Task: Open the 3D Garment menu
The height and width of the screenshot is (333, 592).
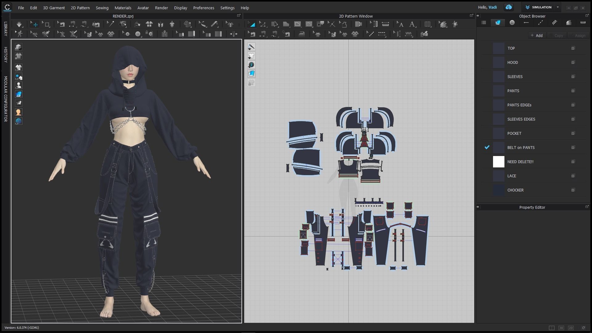Action: coord(54,8)
